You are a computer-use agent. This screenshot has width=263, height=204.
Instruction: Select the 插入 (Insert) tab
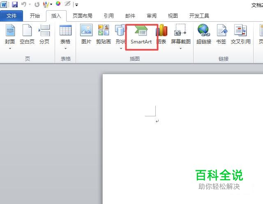tap(56, 16)
